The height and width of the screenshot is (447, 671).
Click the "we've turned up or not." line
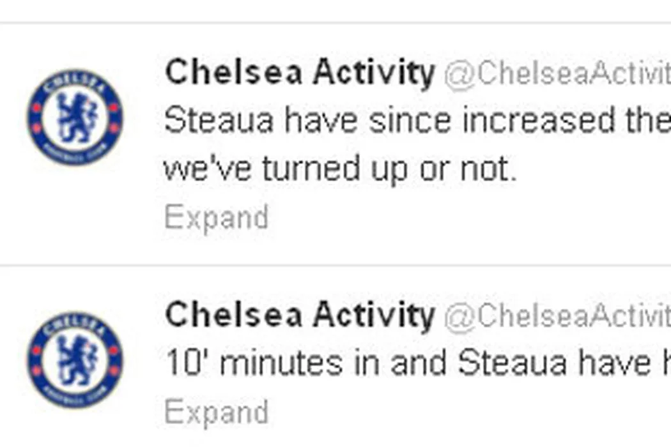(339, 169)
